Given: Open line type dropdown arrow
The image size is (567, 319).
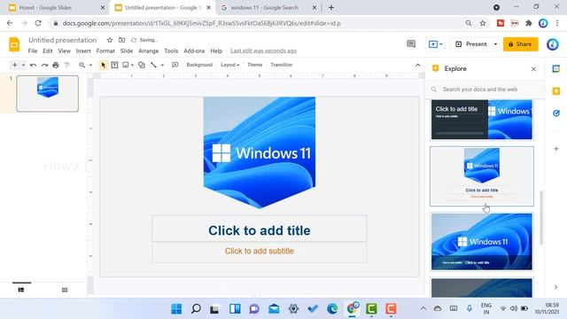Looking at the screenshot, I should pos(162,65).
